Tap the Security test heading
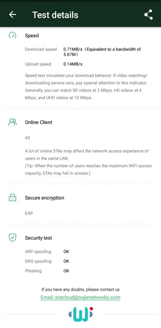161x328 pixels. tap(38, 238)
